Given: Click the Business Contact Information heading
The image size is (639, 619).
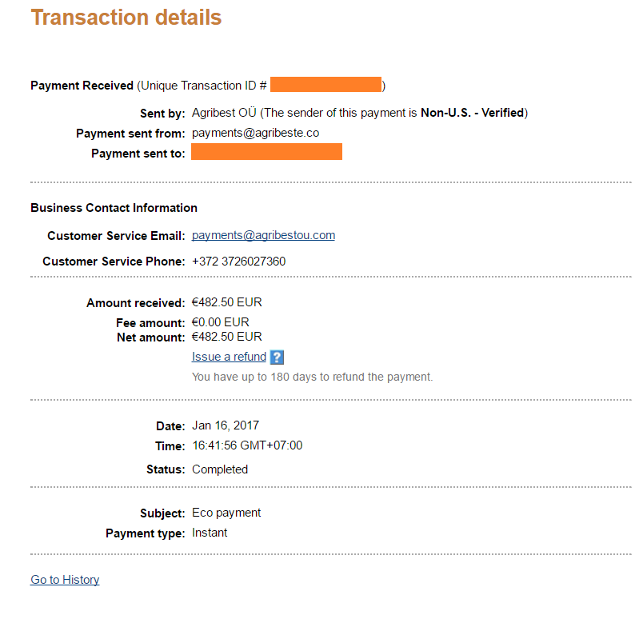Looking at the screenshot, I should [x=114, y=208].
